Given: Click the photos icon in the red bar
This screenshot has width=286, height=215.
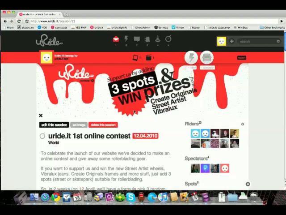Looking at the screenshot, I should [x=135, y=58].
